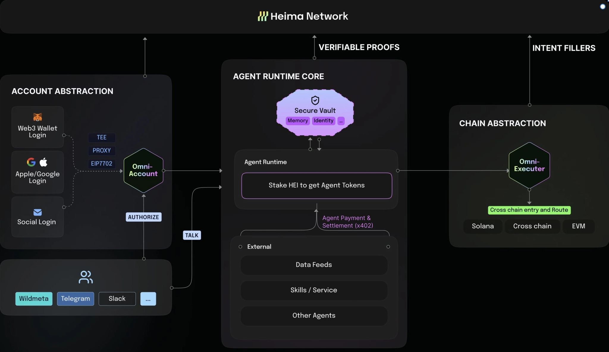Click the Heima Network logo icon
This screenshot has height=352, width=609.
tap(263, 16)
